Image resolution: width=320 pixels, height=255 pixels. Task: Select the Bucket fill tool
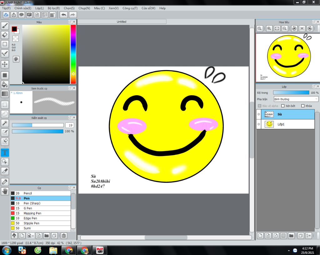click(x=5, y=84)
